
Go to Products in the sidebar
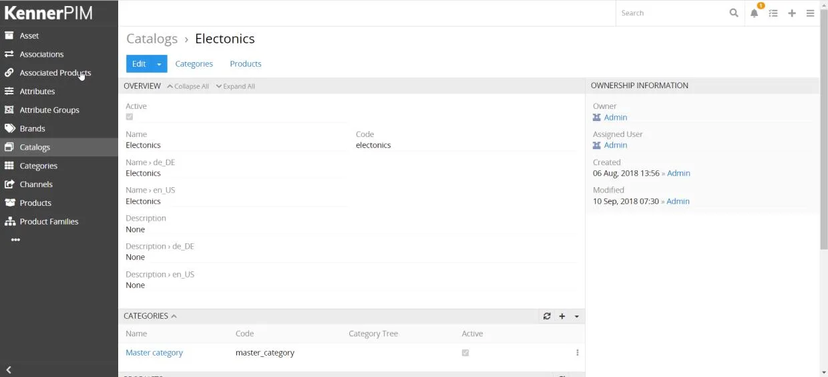(x=35, y=203)
